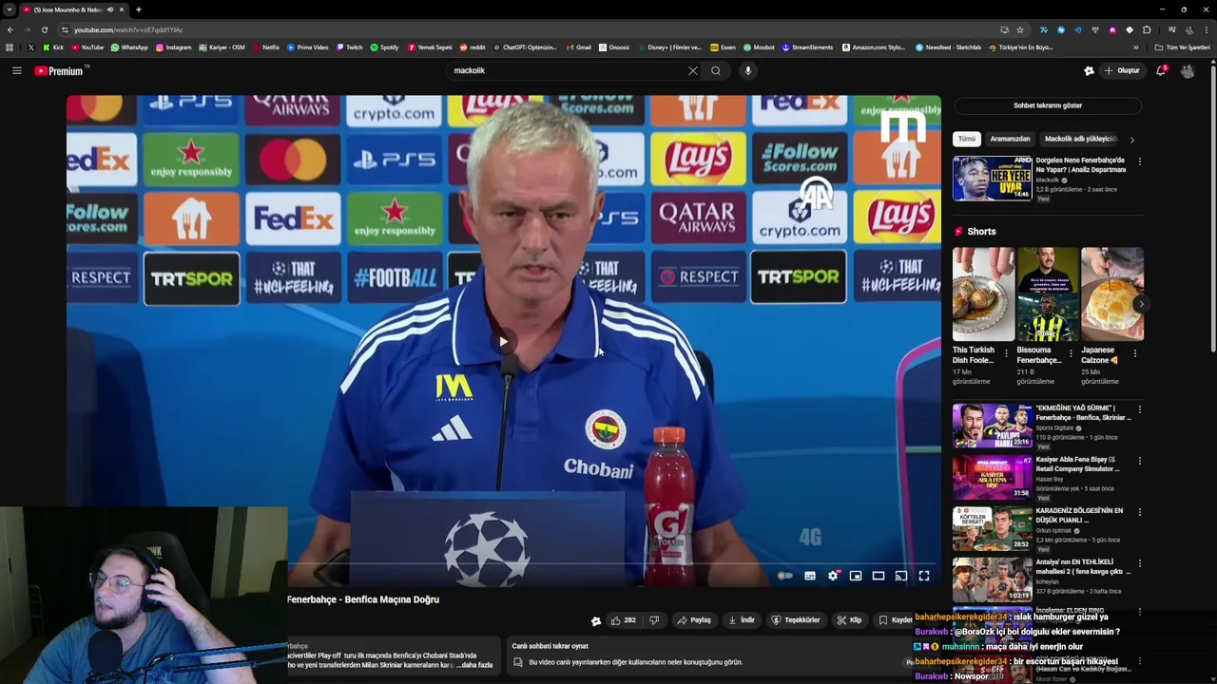Play the paused video
This screenshot has width=1217, height=684.
click(503, 342)
